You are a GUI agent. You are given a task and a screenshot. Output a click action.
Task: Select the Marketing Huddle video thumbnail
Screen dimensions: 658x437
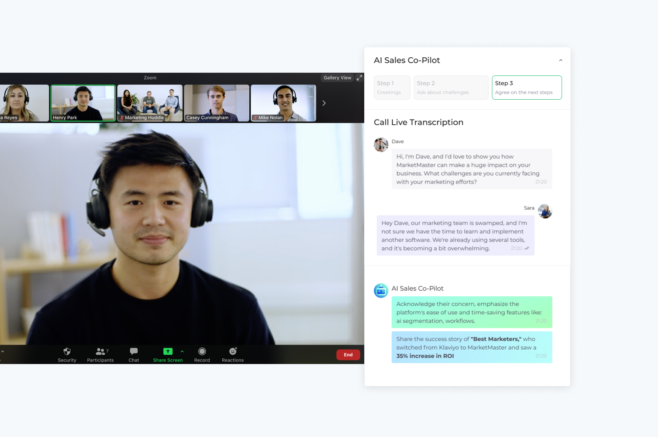coord(150,103)
